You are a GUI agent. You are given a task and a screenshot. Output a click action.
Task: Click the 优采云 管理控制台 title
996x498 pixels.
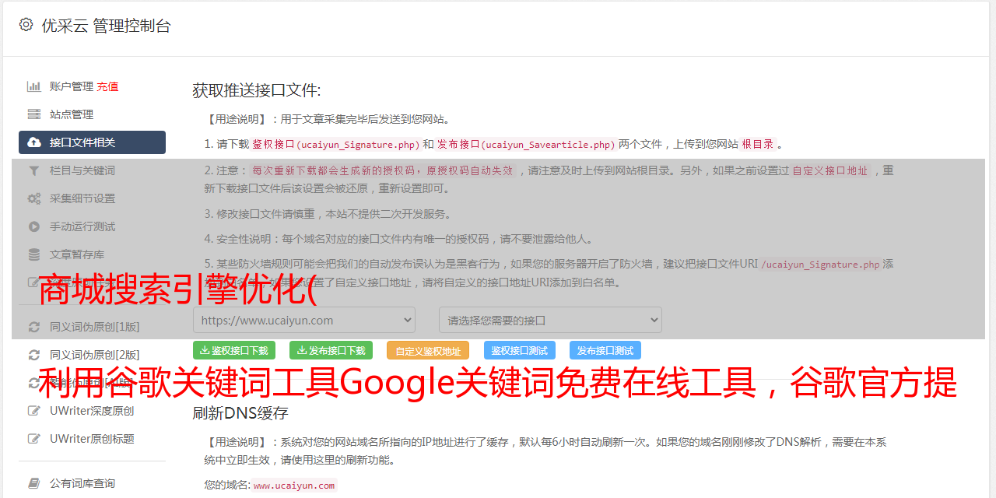pos(106,26)
